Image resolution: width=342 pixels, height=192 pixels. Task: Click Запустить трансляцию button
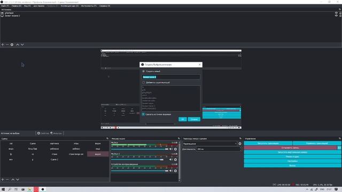click(x=268, y=143)
